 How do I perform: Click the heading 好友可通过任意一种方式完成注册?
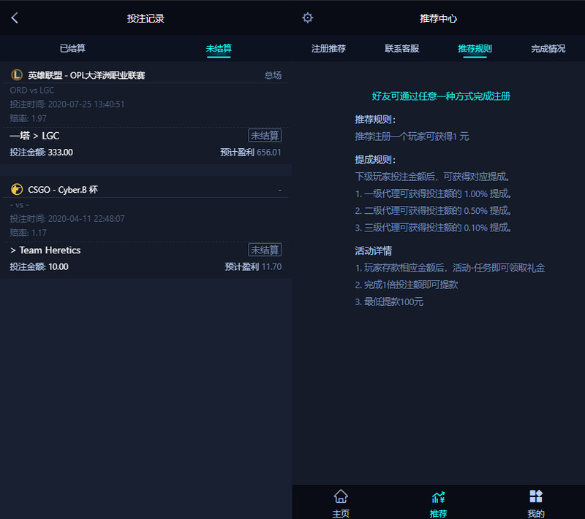[x=441, y=96]
